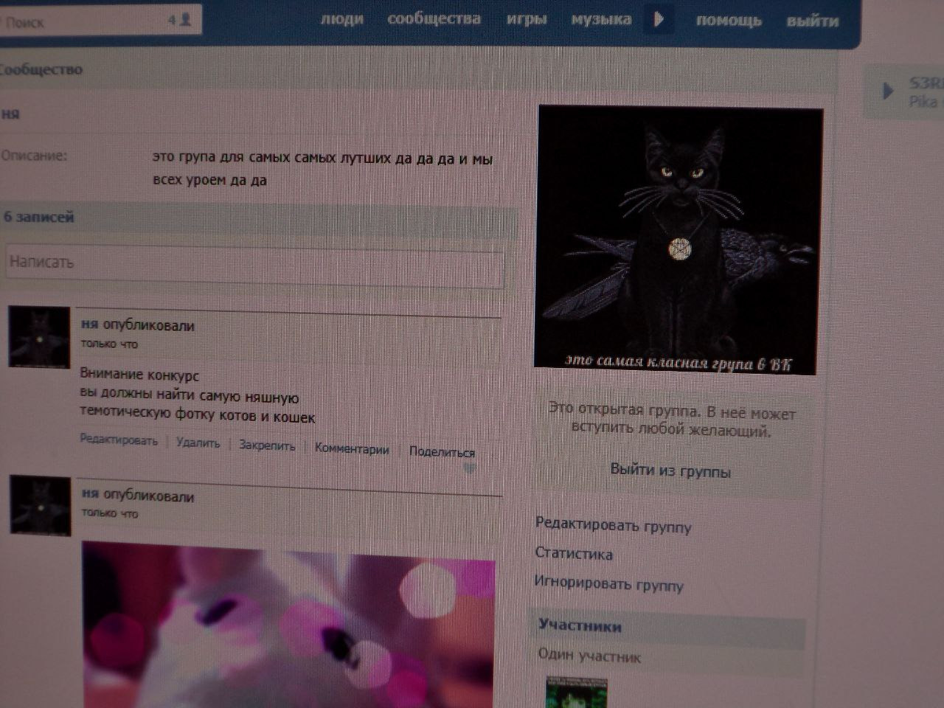
Task: Click the Описание: label
Action: [34, 156]
